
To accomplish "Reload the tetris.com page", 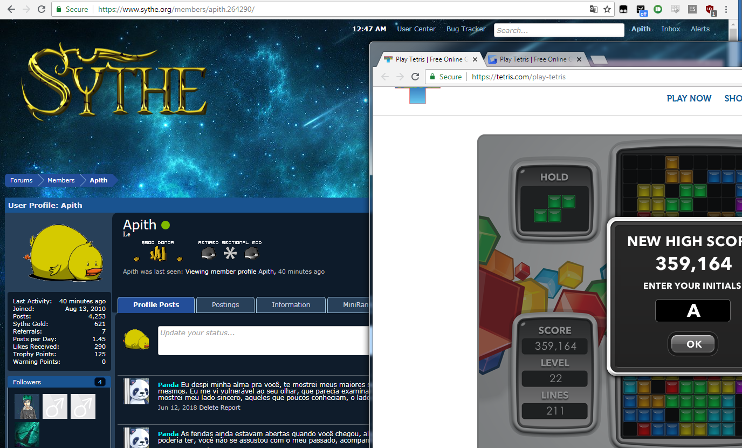I will pyautogui.click(x=415, y=77).
